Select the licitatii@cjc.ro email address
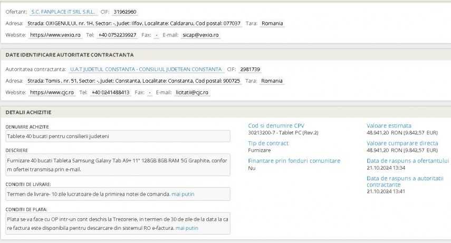Image resolution: width=451 pixels, height=243 pixels. (193, 92)
